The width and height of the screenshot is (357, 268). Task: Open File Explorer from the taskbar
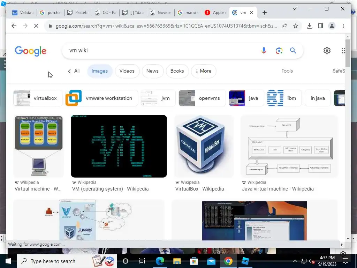pyautogui.click(x=177, y=261)
